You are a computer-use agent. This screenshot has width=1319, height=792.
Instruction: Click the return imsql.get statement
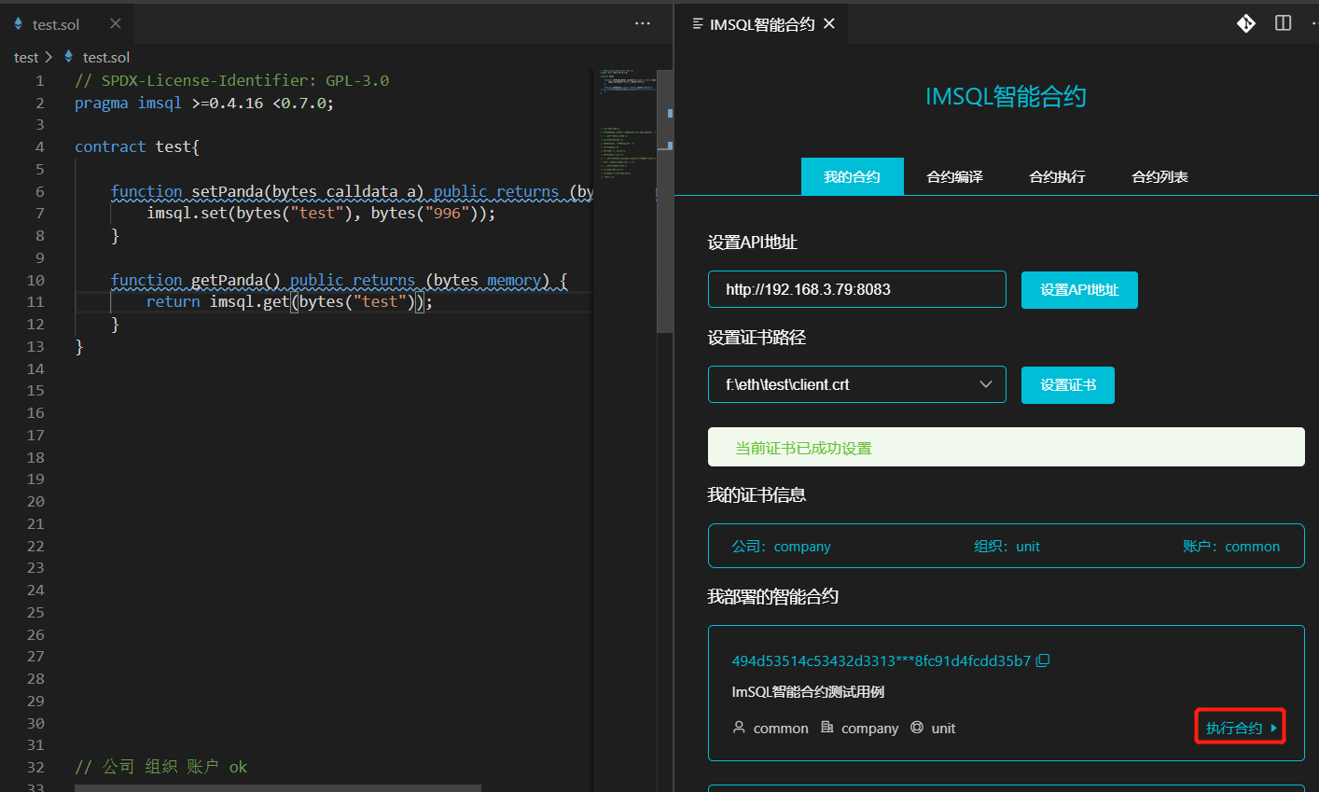289,301
